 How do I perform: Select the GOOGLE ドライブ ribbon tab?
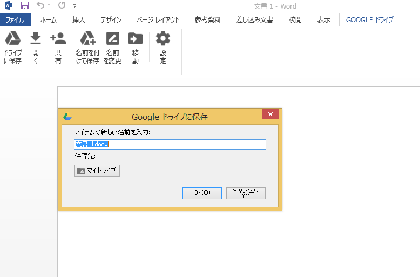tap(370, 20)
